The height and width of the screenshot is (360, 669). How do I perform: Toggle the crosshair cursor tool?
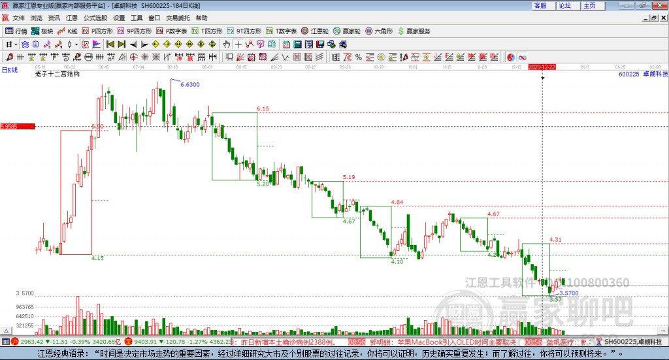coord(238,44)
